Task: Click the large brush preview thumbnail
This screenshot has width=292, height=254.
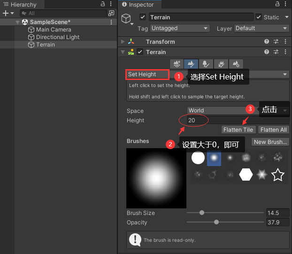Action: point(156,178)
